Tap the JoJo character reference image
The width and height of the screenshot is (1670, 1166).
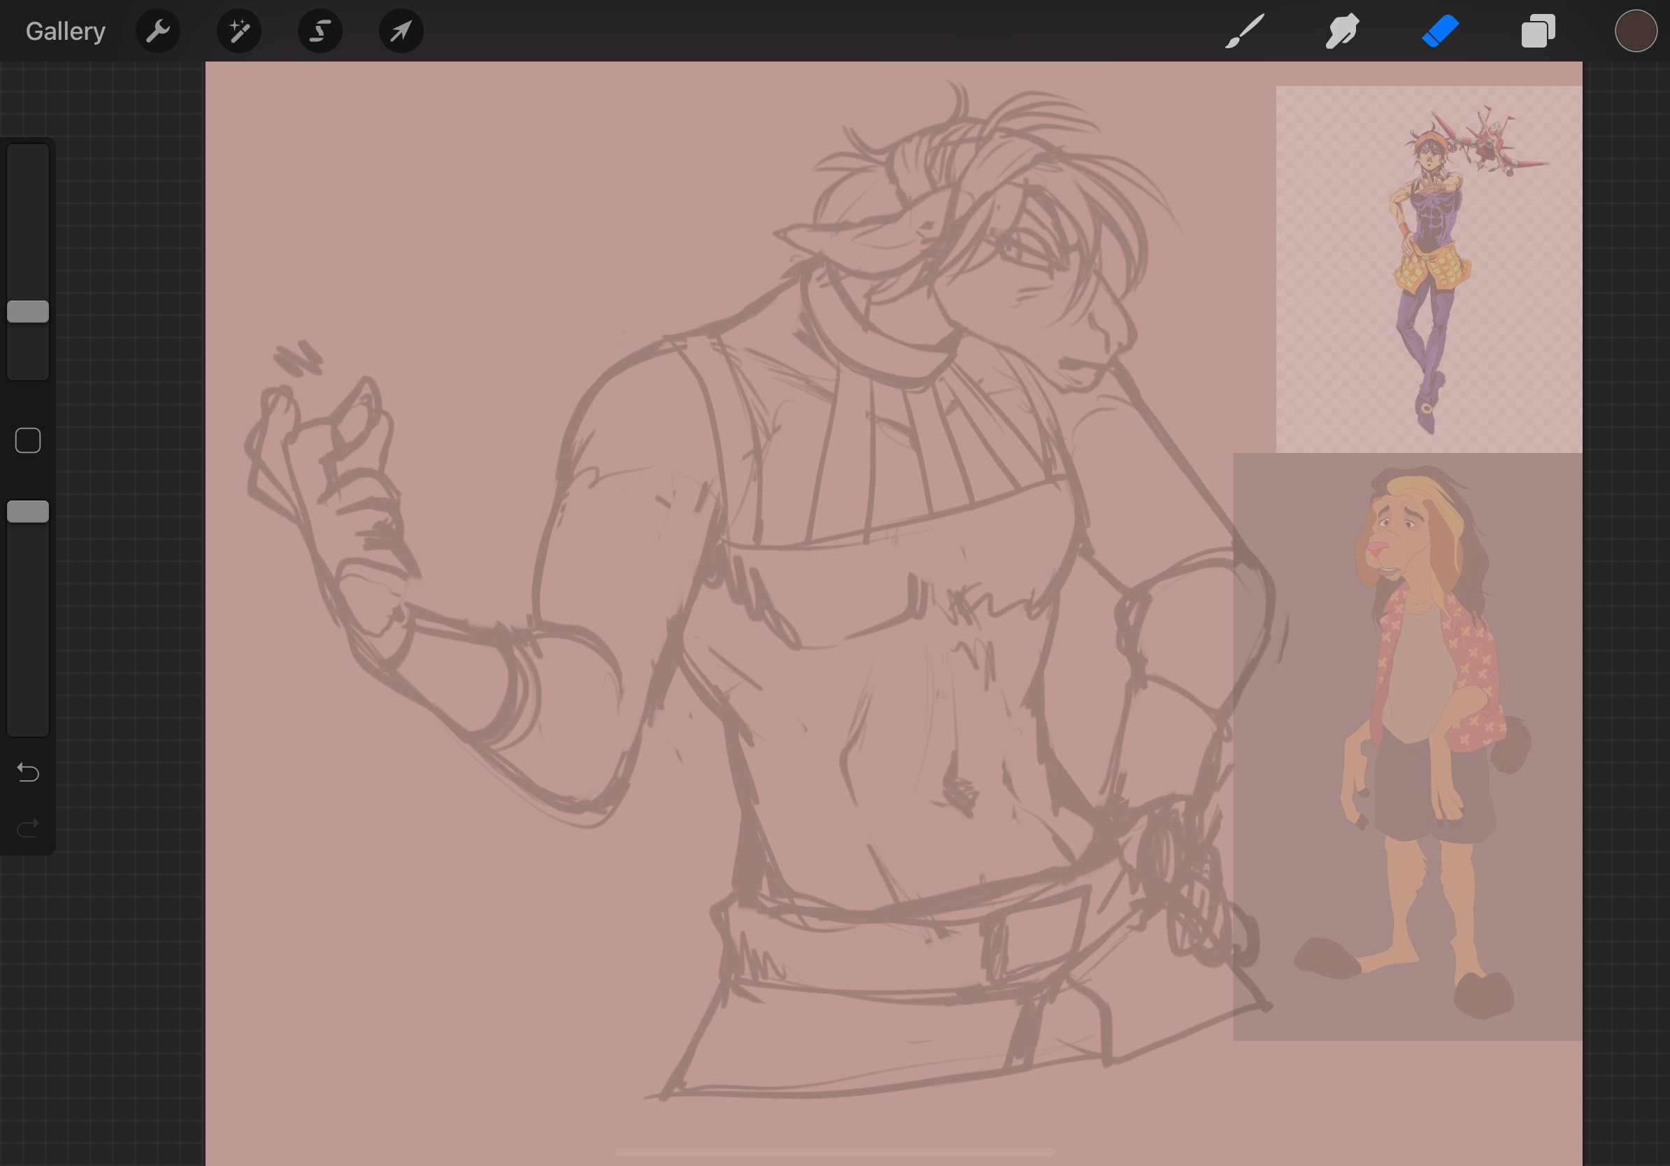[x=1429, y=269]
